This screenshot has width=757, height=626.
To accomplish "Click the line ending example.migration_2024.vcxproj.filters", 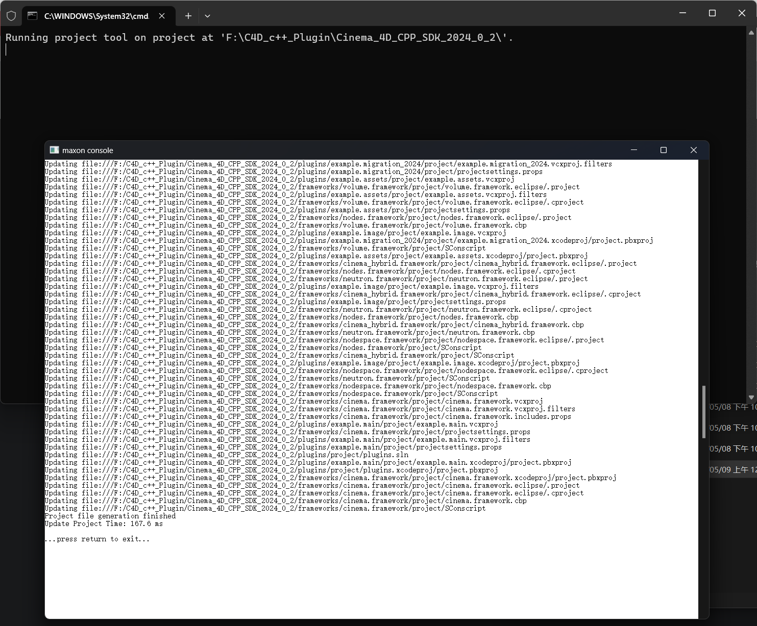I will tap(329, 164).
